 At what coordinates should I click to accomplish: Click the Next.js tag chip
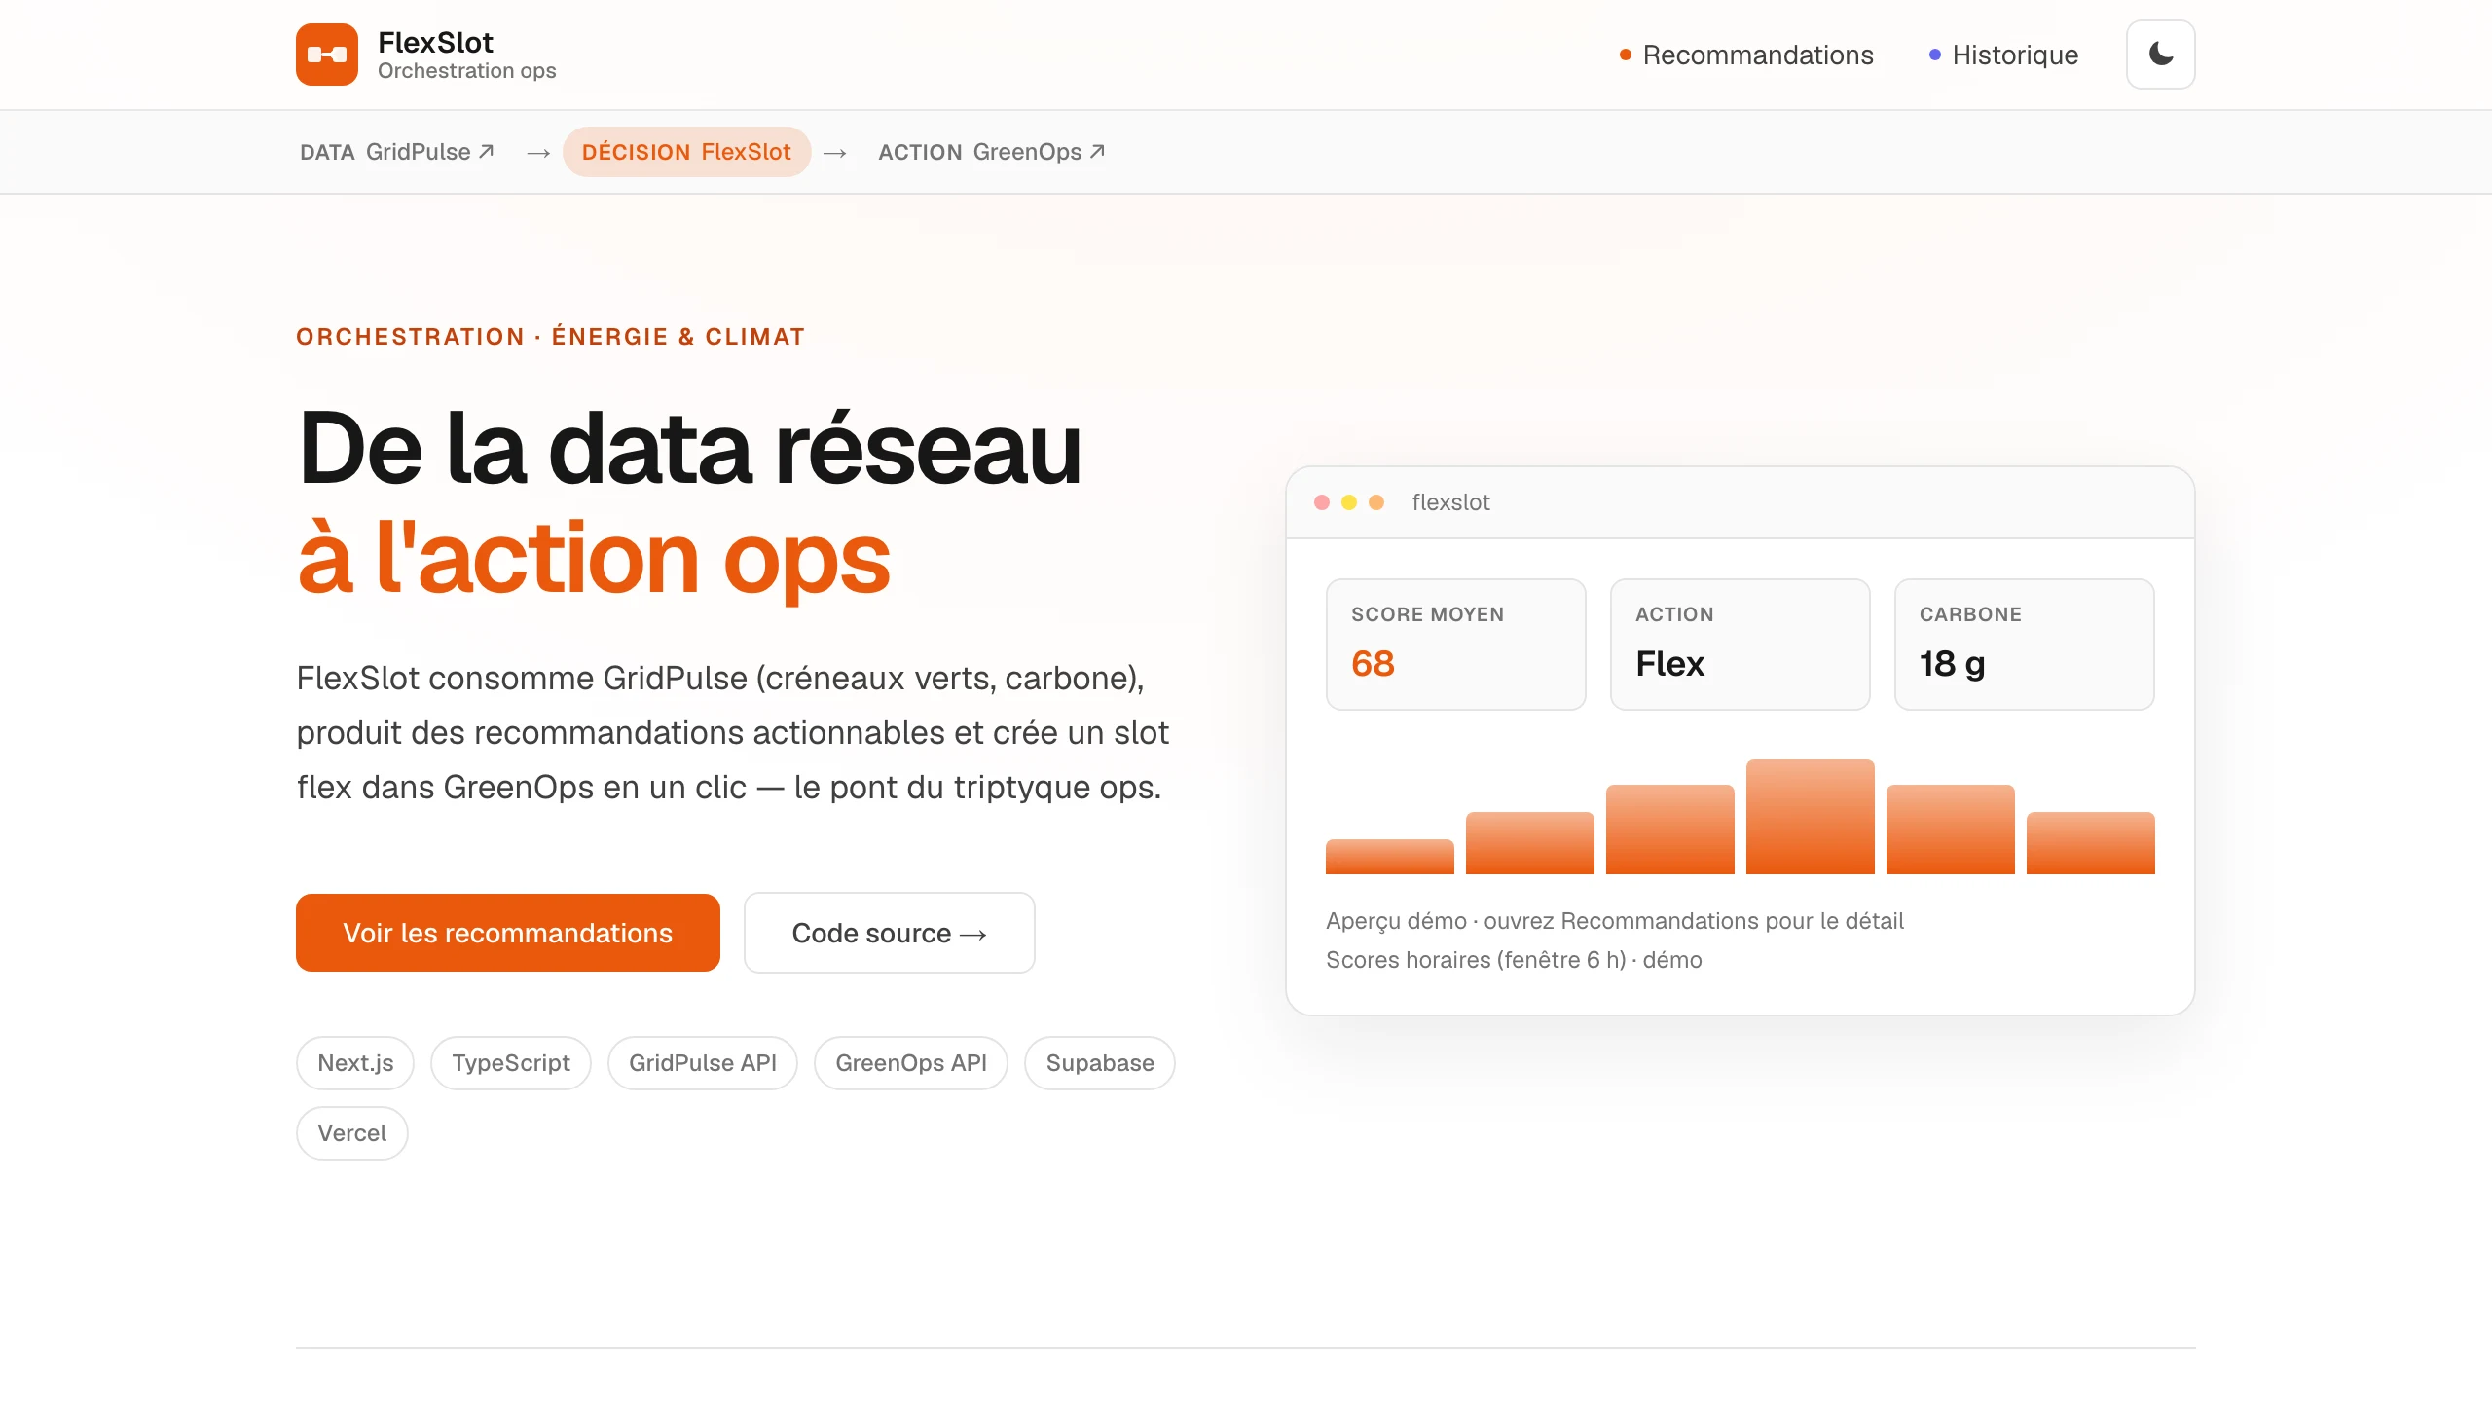(x=355, y=1063)
